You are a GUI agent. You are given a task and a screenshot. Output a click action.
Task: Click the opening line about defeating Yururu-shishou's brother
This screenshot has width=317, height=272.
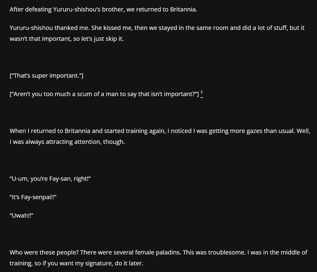pyautogui.click(x=103, y=9)
